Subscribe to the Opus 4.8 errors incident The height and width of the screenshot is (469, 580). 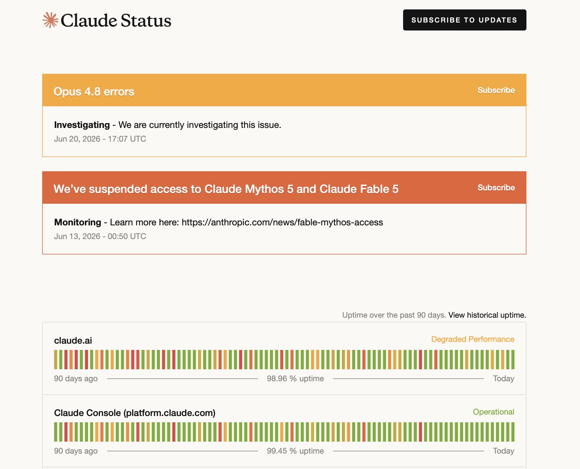(496, 90)
